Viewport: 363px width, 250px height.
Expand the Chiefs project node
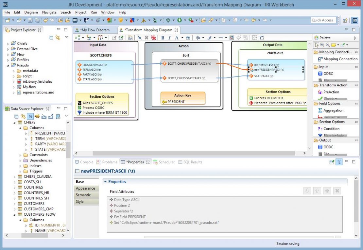coord(8,44)
